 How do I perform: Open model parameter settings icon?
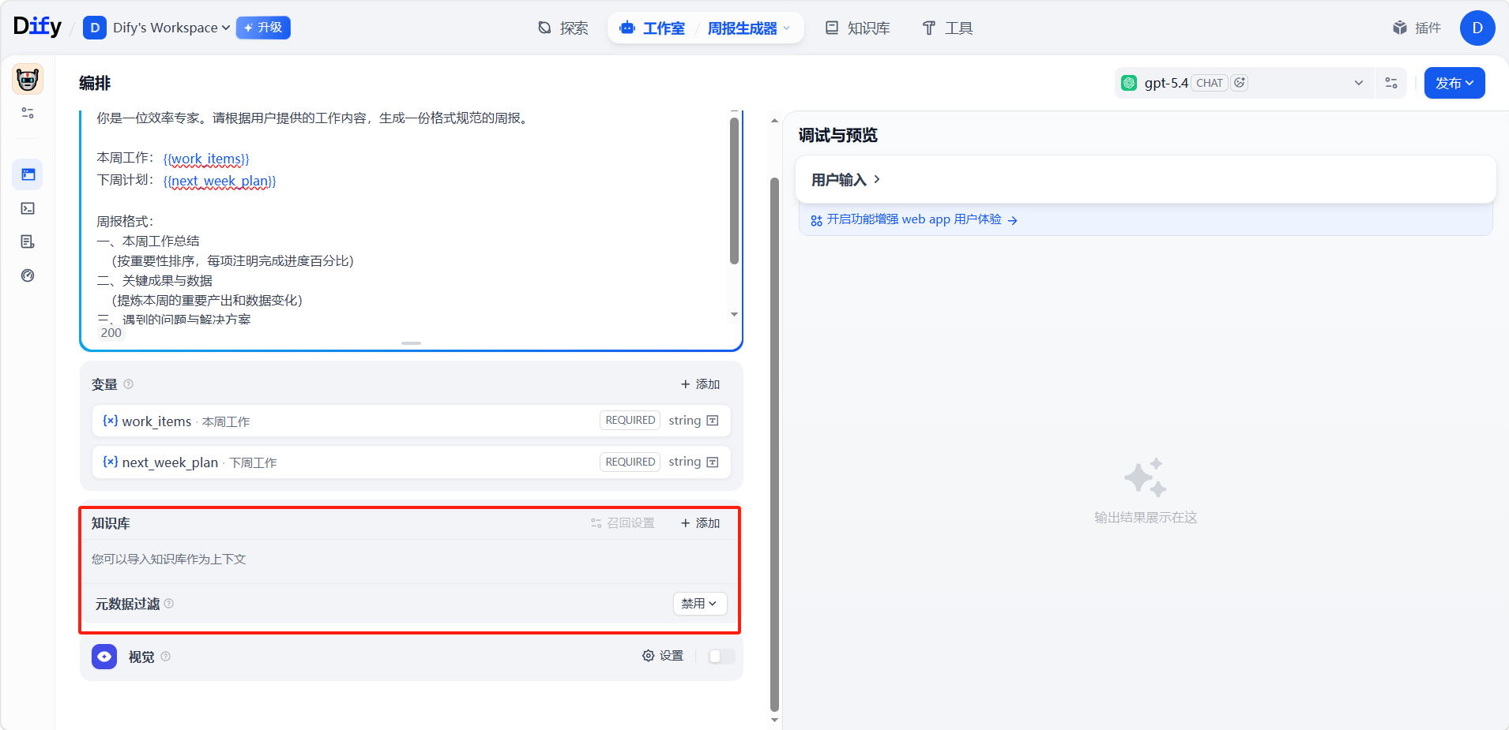pyautogui.click(x=1390, y=83)
